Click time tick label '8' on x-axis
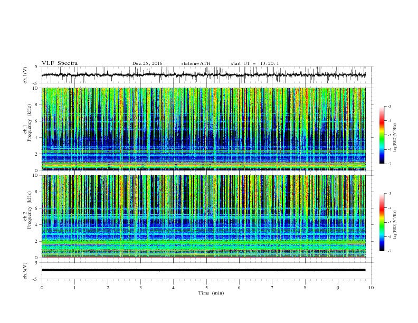Screen dimensions: 418x323 [x=305, y=288]
